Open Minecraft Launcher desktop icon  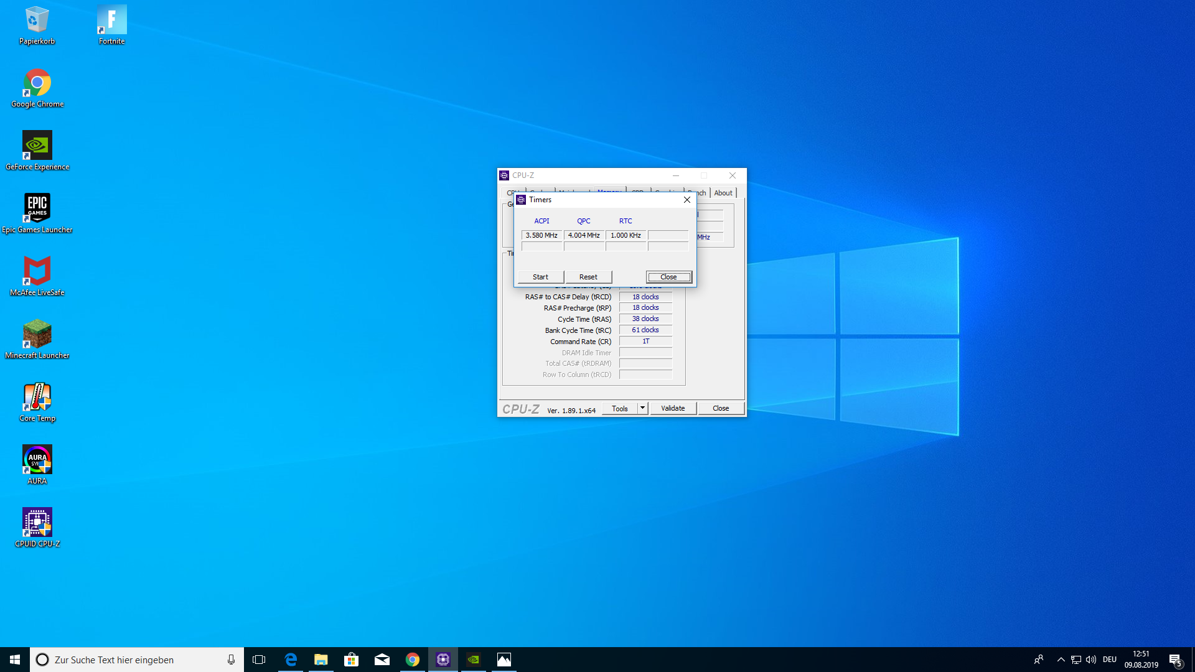tap(37, 335)
